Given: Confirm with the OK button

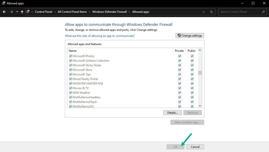Looking at the screenshot, I should (175, 147).
